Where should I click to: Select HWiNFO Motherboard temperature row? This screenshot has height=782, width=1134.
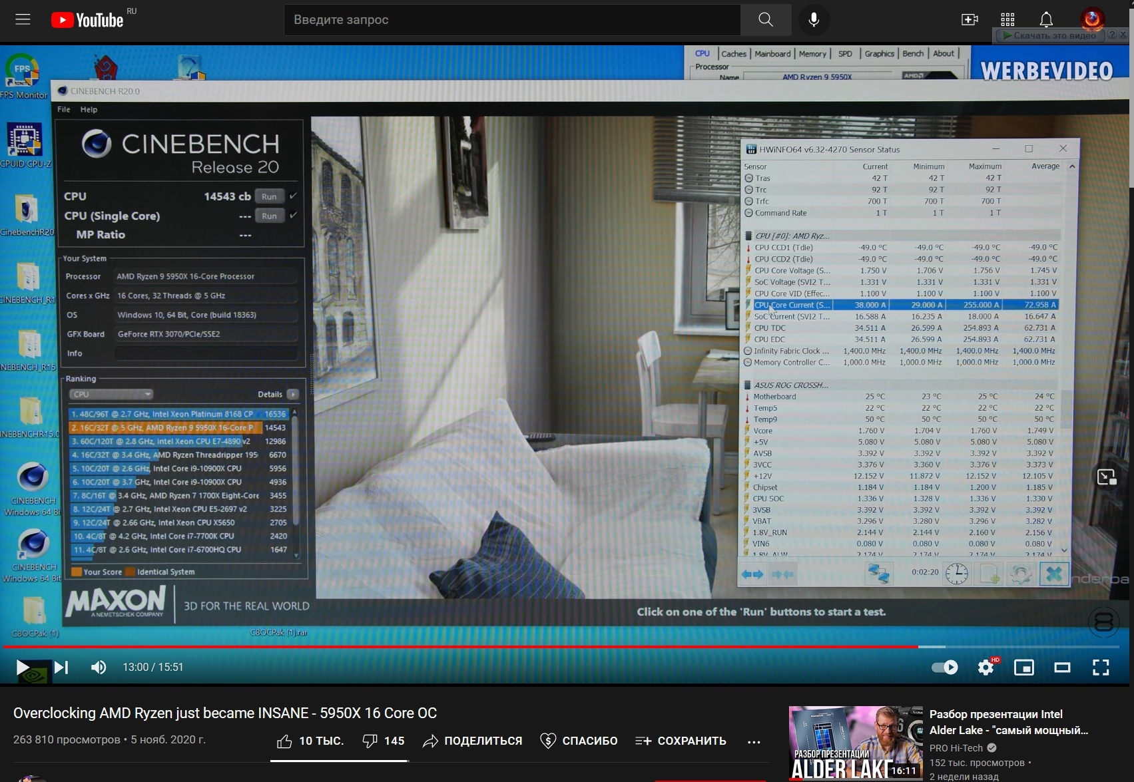coord(901,397)
